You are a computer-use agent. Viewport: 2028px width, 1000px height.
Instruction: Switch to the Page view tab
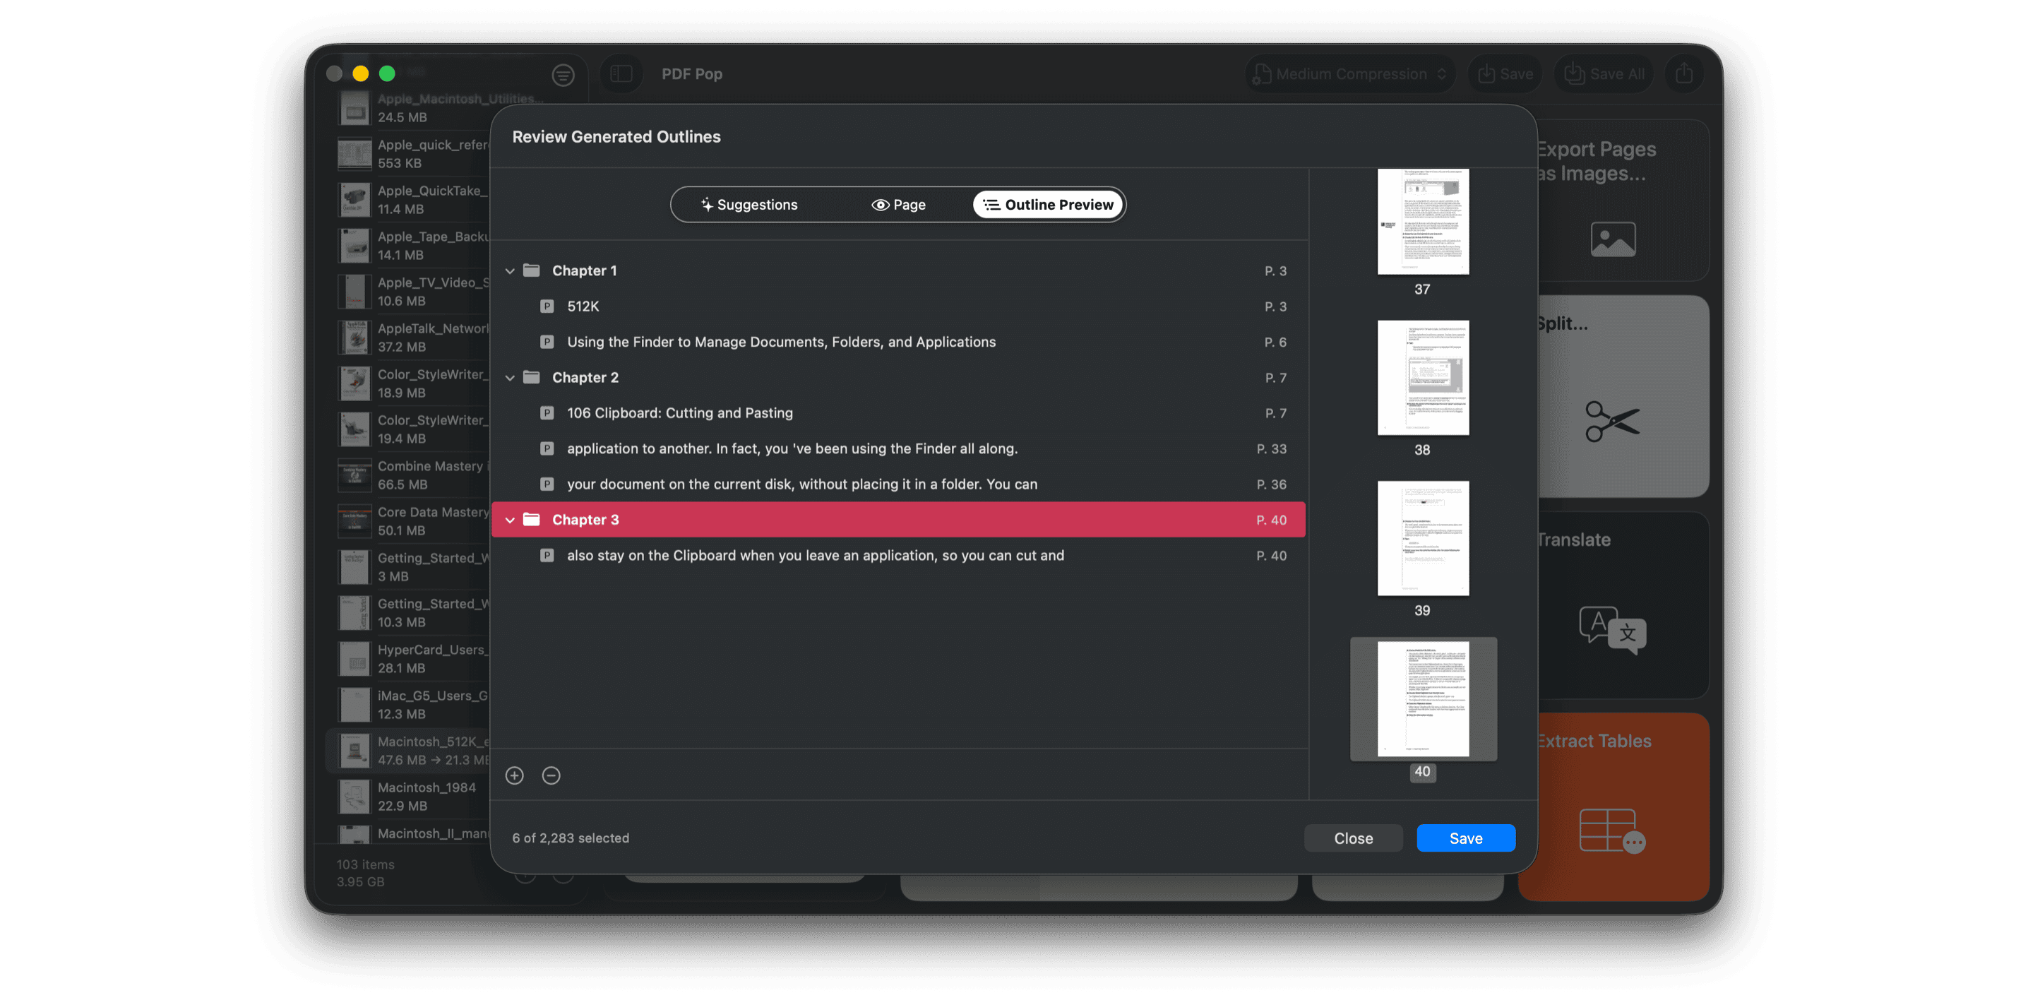pyautogui.click(x=898, y=205)
